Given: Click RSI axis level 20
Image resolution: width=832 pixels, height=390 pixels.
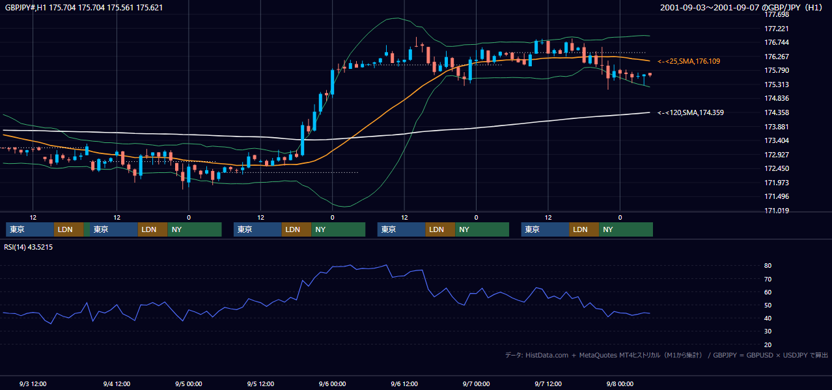Looking at the screenshot, I should (x=768, y=344).
